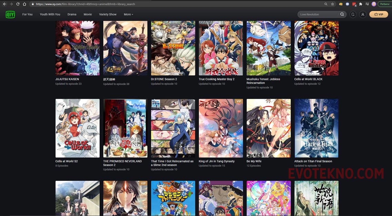Click Cells at Work! S2 title
392x216 pixels.
click(67, 161)
